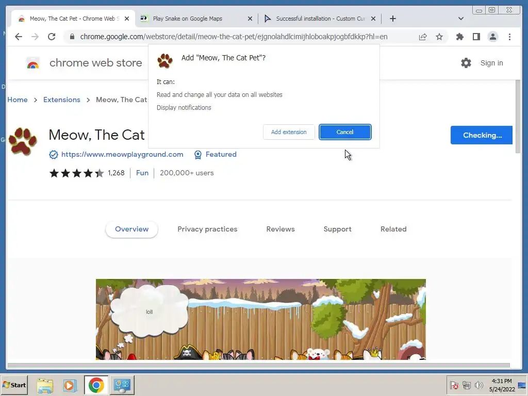528x396 pixels.
Task: Reload the current page
Action: [52, 37]
